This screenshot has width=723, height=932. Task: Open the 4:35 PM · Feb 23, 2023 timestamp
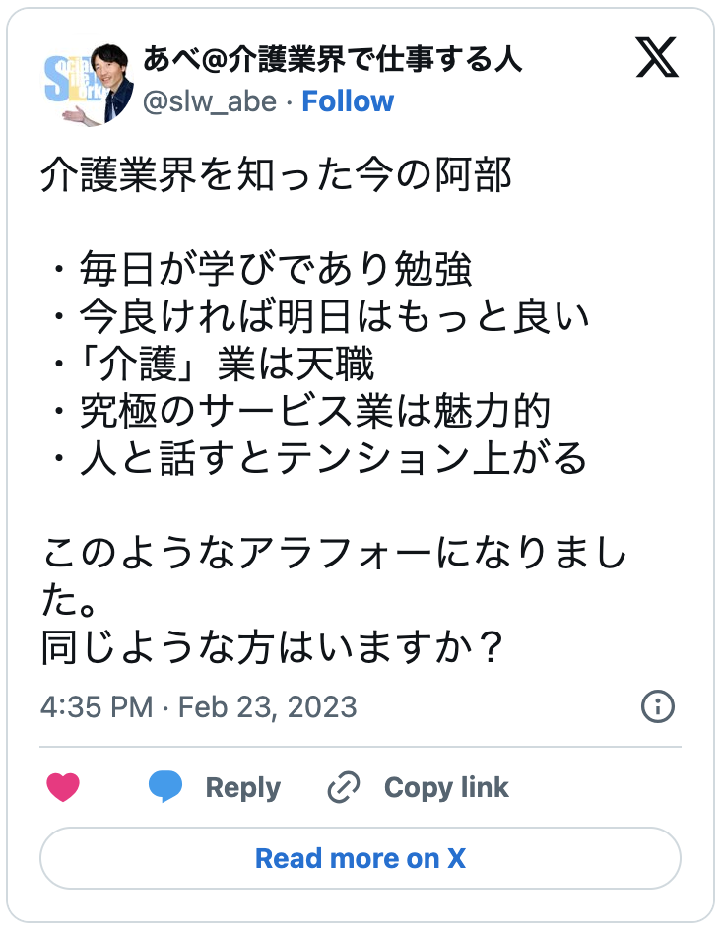click(x=198, y=707)
